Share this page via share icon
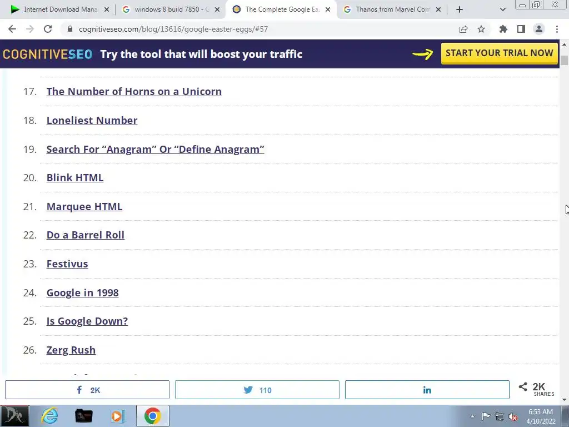Viewport: 569px width, 427px height. [x=463, y=29]
